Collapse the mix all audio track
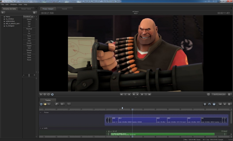The width and height of the screenshot is (233, 141). pyautogui.click(x=107, y=131)
